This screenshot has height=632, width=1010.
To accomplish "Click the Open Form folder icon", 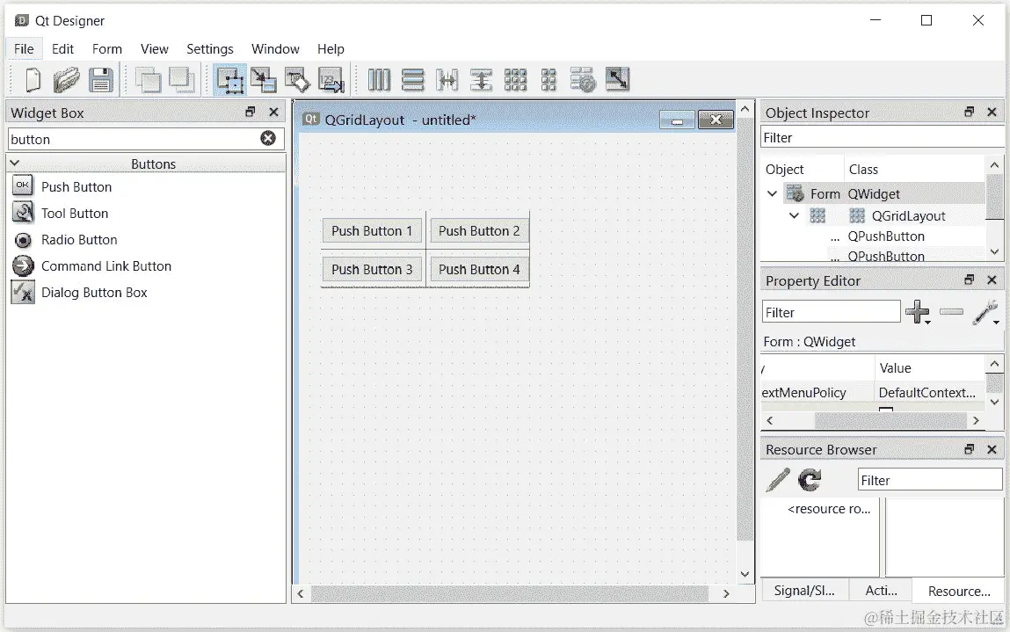I will coord(66,81).
